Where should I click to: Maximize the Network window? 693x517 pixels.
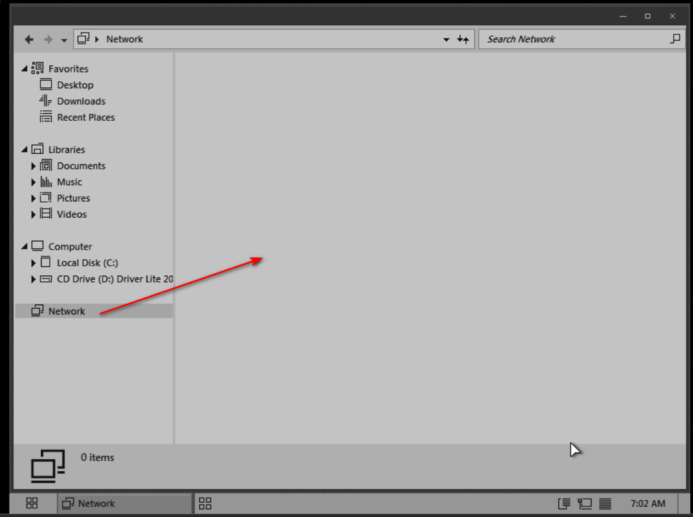point(648,16)
